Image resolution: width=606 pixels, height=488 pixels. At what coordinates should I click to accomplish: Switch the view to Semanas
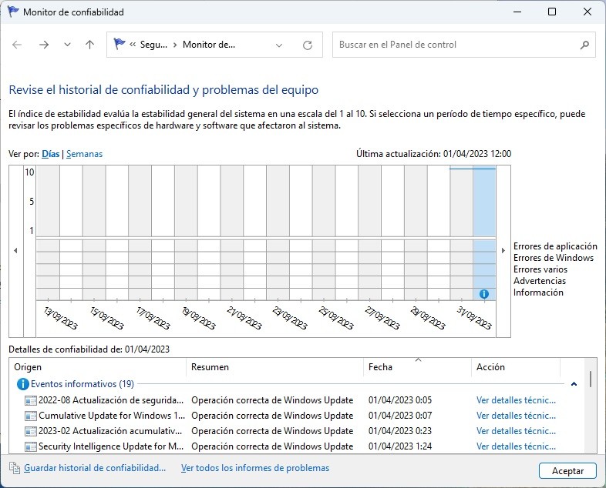(84, 154)
